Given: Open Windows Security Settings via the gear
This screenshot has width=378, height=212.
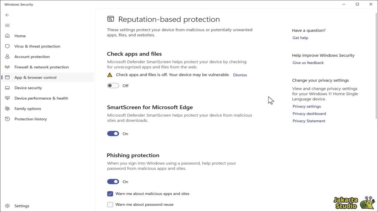Looking at the screenshot, I should coord(22,206).
